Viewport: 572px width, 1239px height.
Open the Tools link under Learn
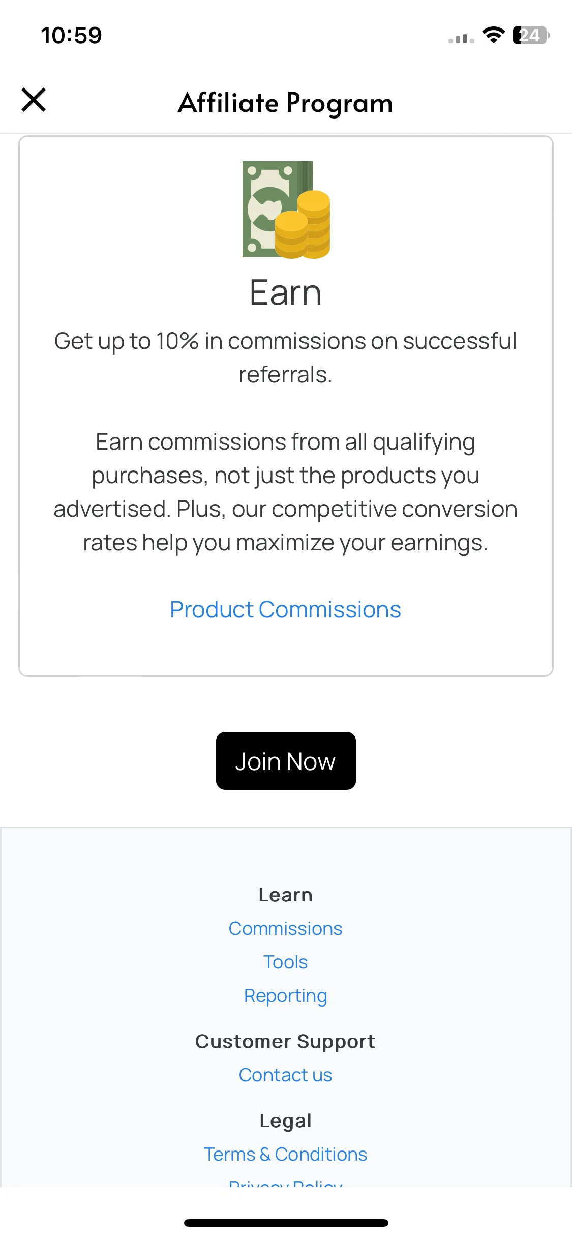(286, 962)
